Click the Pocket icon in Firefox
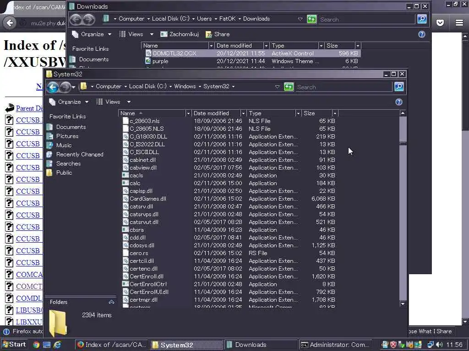The image size is (469, 351). (x=440, y=23)
